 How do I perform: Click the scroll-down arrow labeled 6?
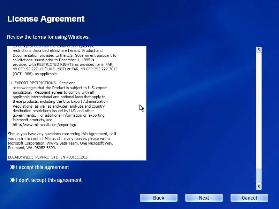coord(259,187)
